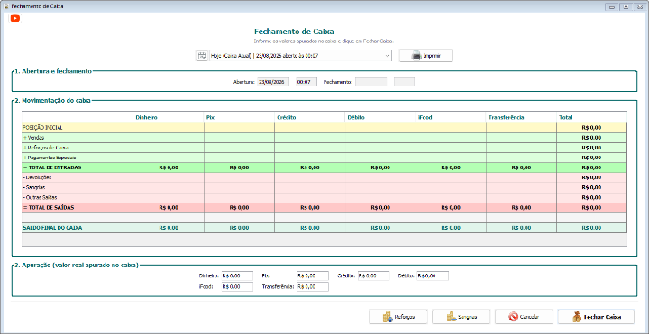Screen dimensions: 649x334
Task: Click the Fechamento date field
Action: (x=370, y=82)
